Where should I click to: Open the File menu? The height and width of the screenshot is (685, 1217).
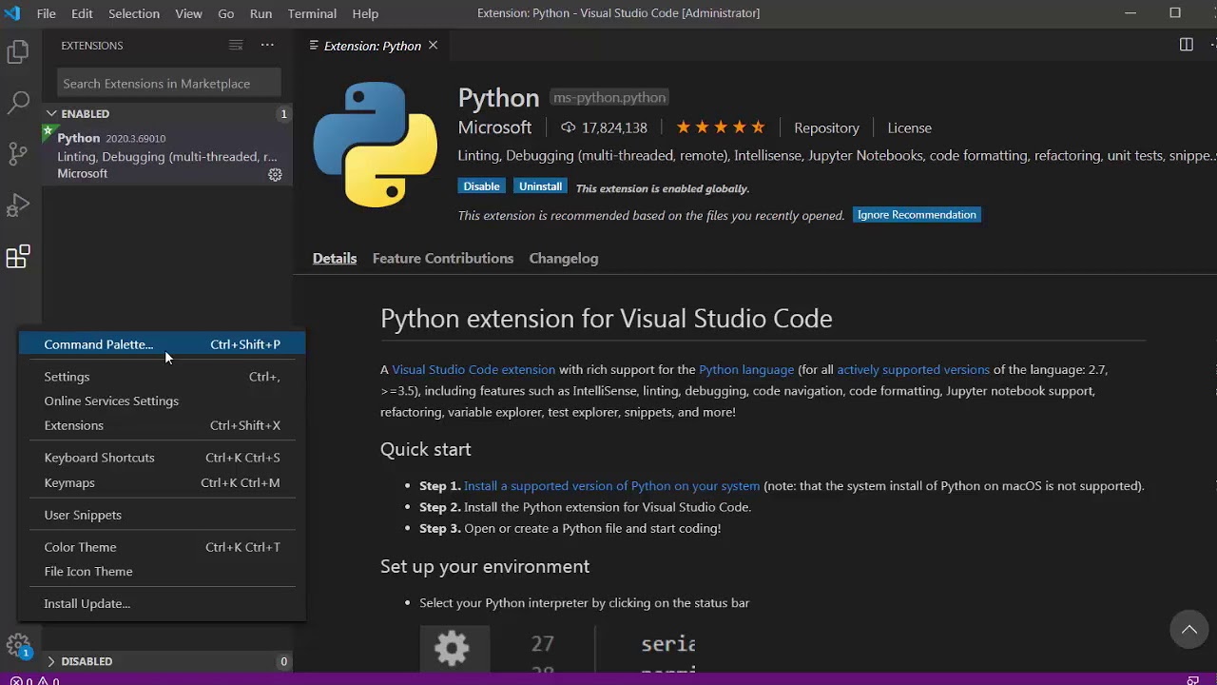[x=46, y=13]
